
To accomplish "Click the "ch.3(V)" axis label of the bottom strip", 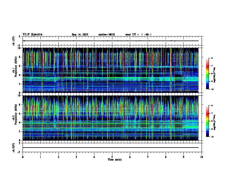I will coord(14,148).
